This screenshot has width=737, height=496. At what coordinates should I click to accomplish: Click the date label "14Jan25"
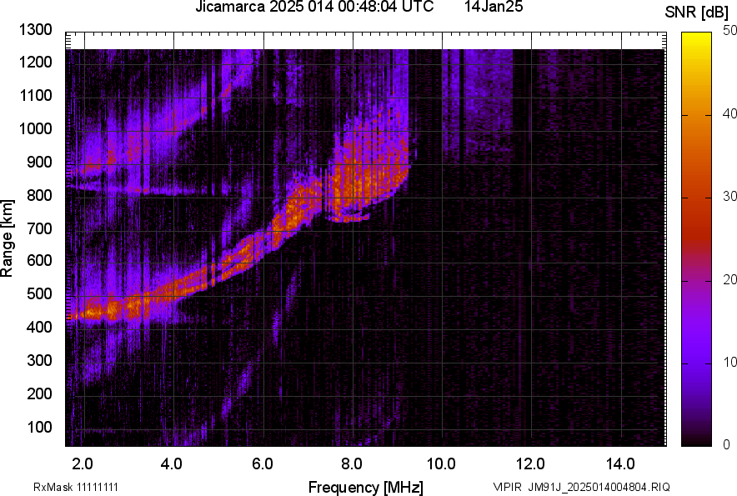point(494,7)
